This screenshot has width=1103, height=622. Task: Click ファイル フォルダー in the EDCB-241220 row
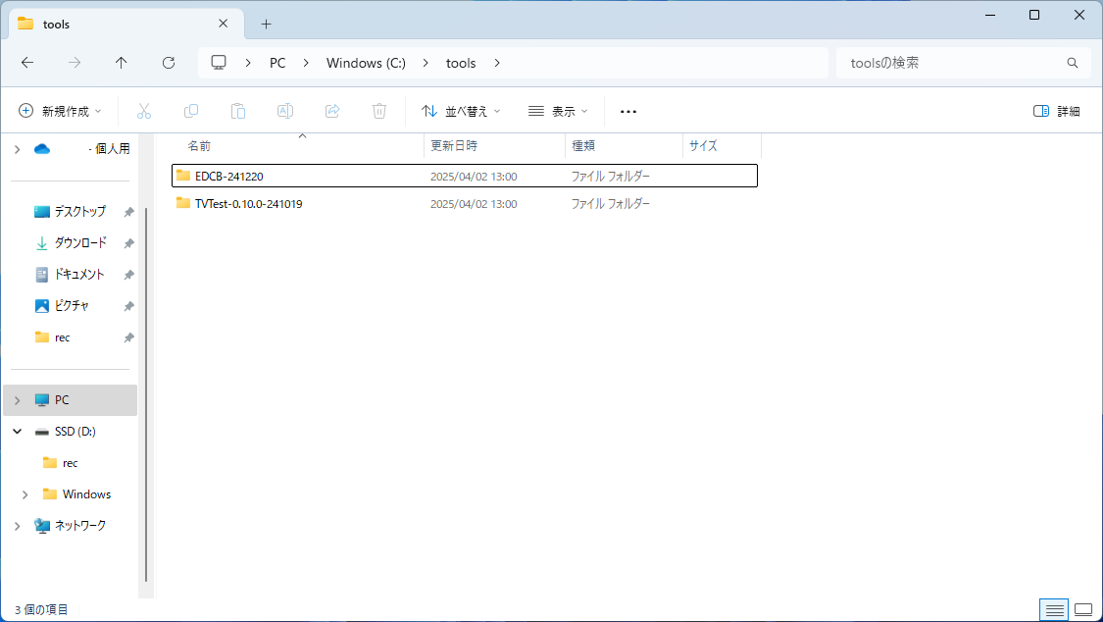[610, 176]
